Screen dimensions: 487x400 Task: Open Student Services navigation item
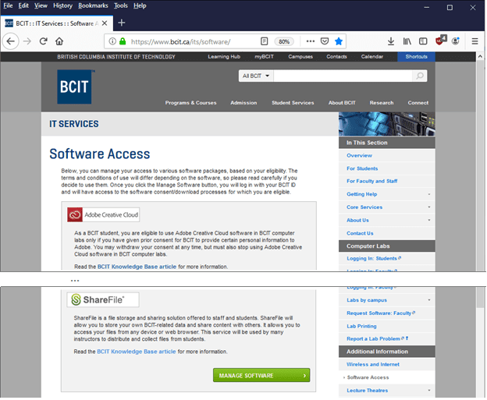(x=293, y=103)
